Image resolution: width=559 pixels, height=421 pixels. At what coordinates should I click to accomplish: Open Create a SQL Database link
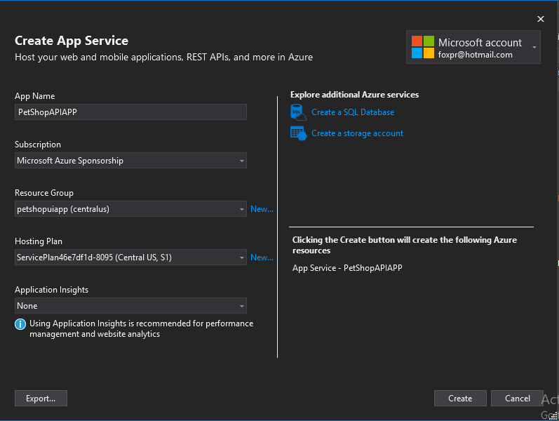(353, 112)
